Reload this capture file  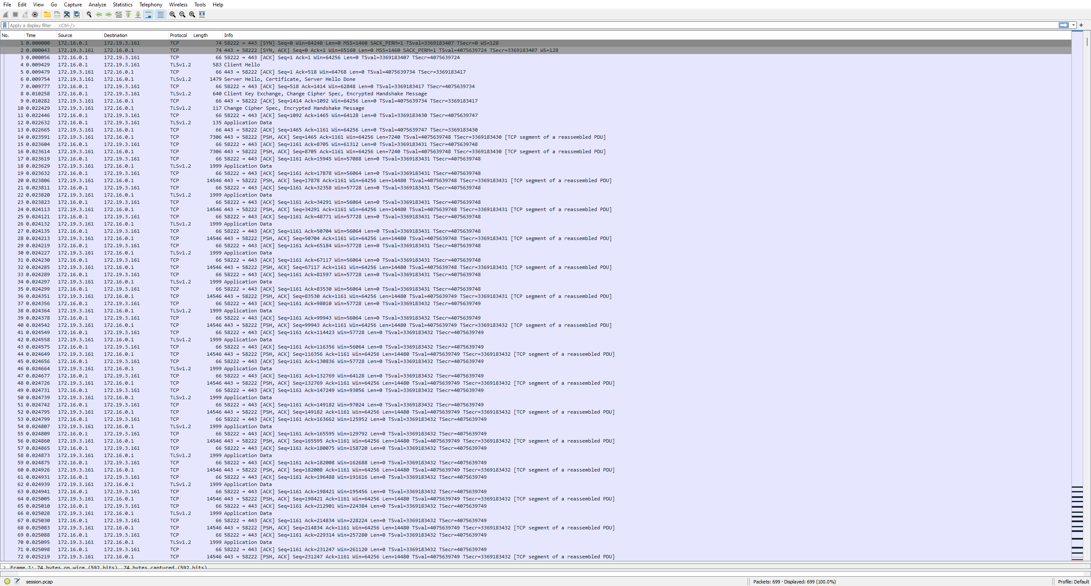[77, 14]
